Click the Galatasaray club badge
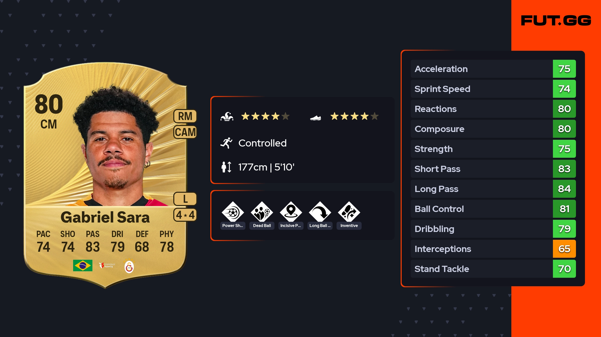This screenshot has width=601, height=337. click(129, 266)
